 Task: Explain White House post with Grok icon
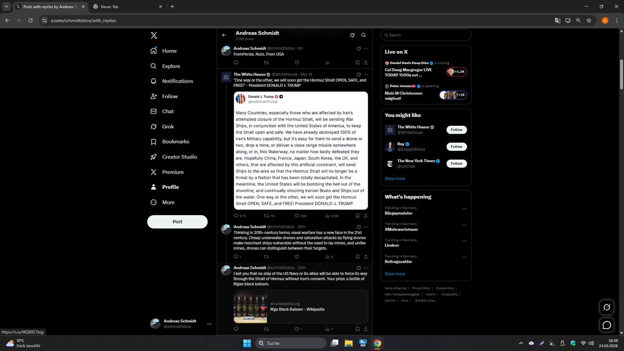(x=358, y=74)
